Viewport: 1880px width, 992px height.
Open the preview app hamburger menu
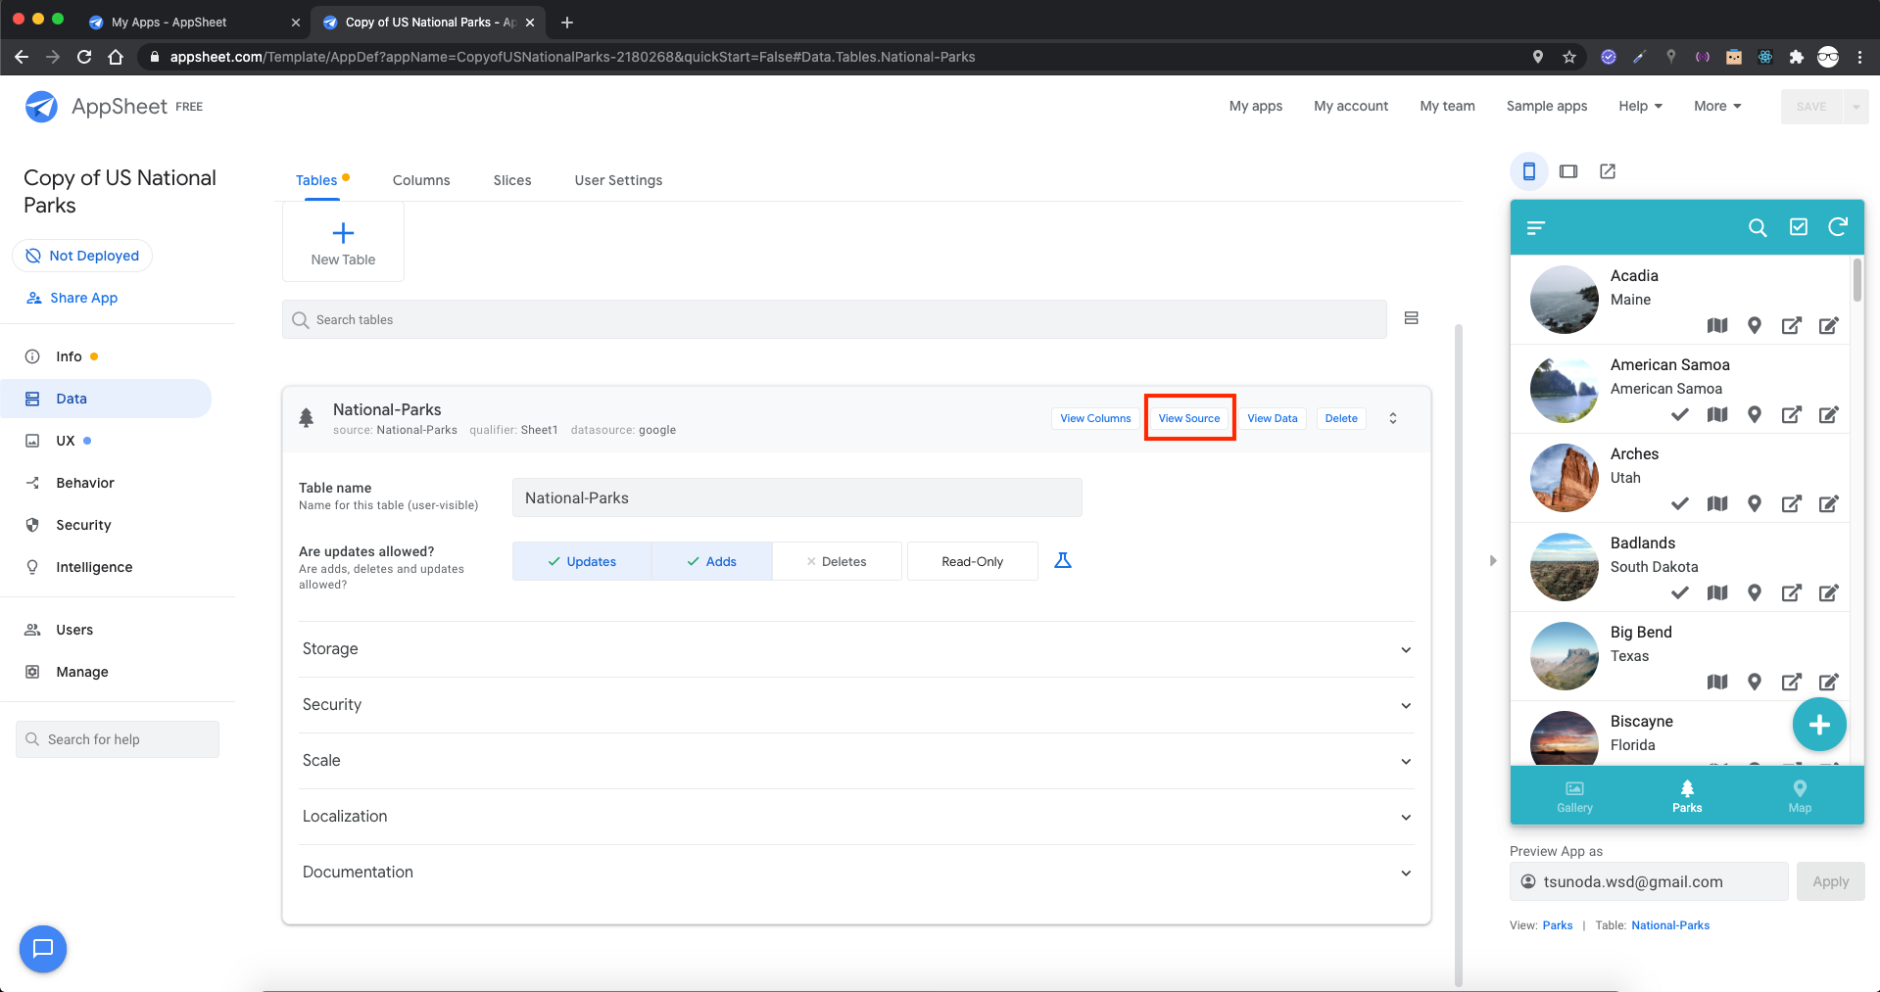pyautogui.click(x=1536, y=227)
